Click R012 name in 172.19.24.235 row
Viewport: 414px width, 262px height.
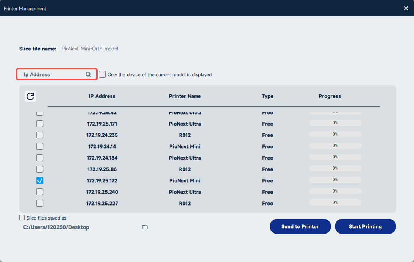click(x=185, y=135)
